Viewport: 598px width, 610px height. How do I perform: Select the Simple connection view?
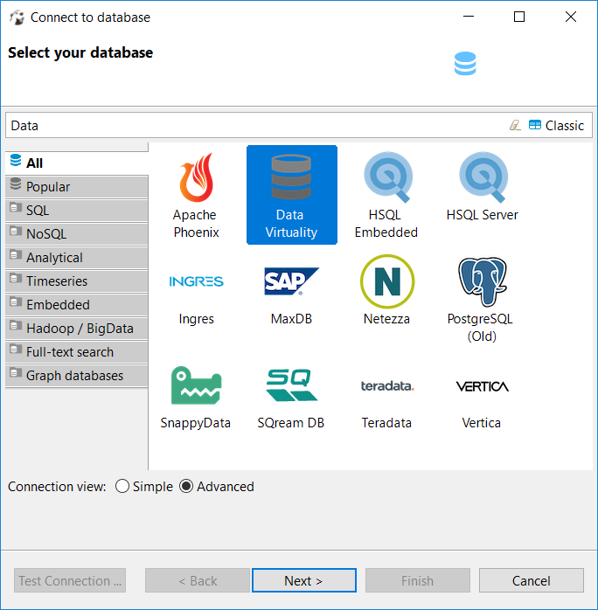coord(144,486)
